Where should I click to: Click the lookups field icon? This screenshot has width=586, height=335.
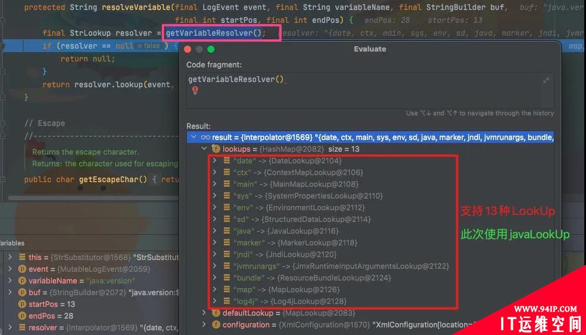(216, 149)
